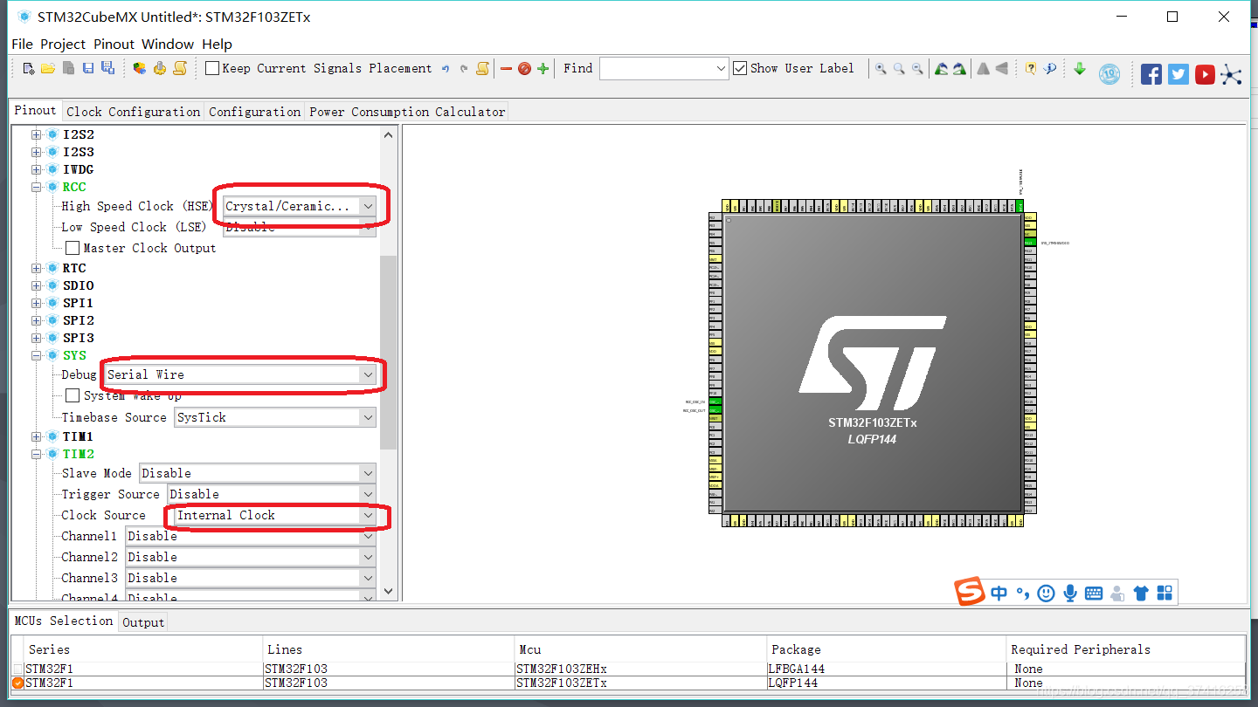This screenshot has height=707, width=1258.
Task: Open the Channel1 dropdown
Action: [251, 536]
